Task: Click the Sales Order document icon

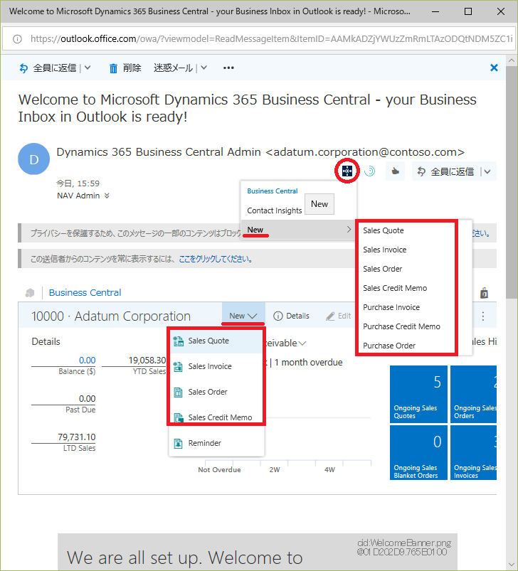Action: [x=178, y=393]
